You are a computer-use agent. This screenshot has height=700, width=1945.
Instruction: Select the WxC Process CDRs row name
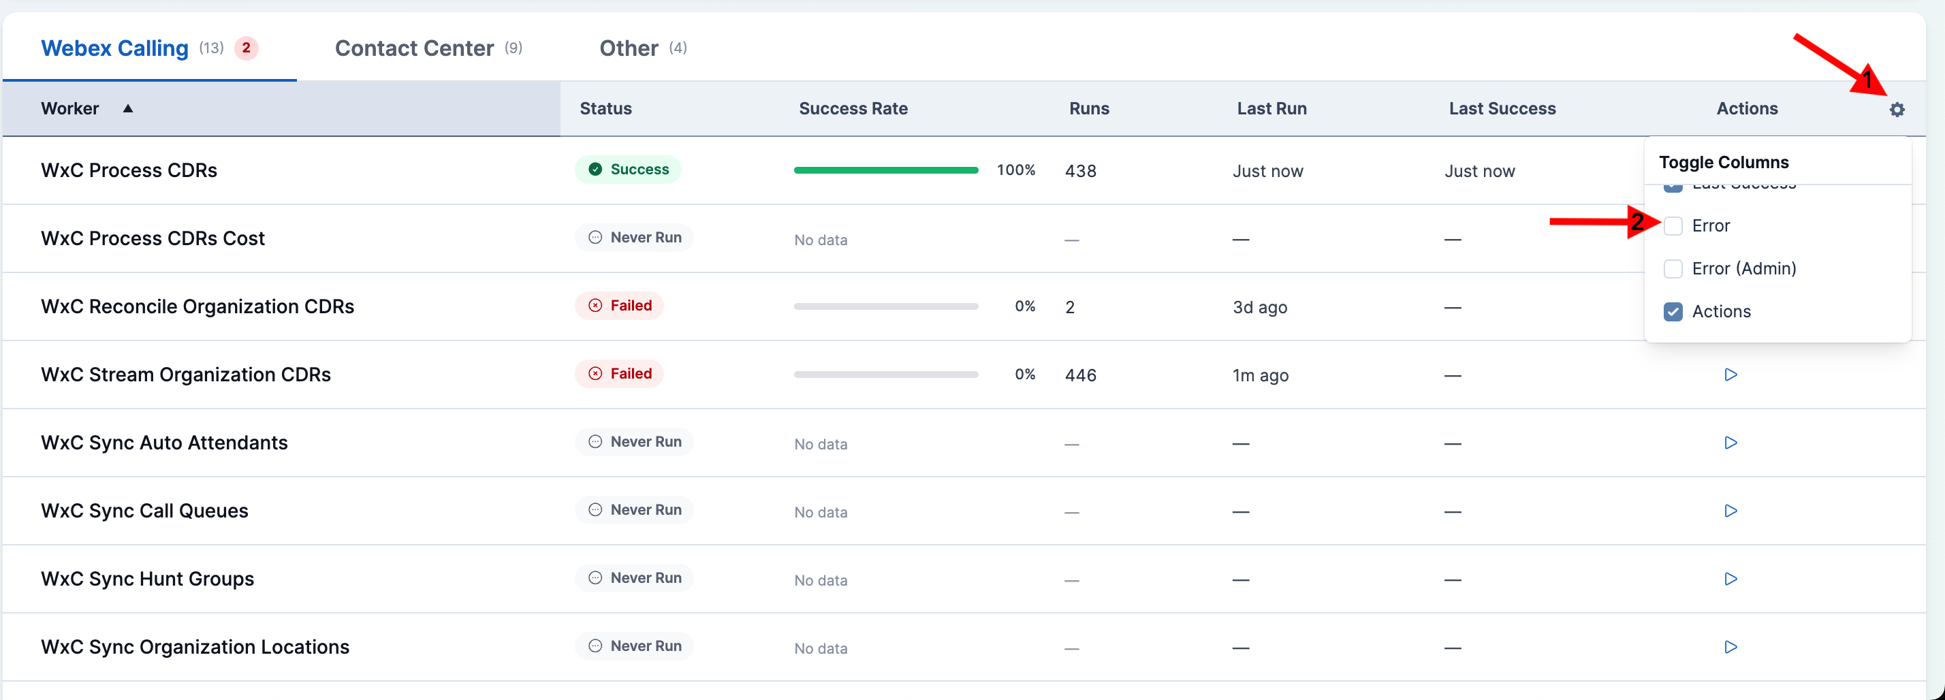pyautogui.click(x=129, y=171)
